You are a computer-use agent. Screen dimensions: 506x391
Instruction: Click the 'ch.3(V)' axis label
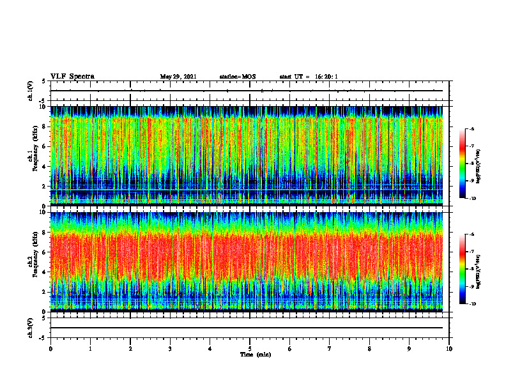[x=31, y=328]
